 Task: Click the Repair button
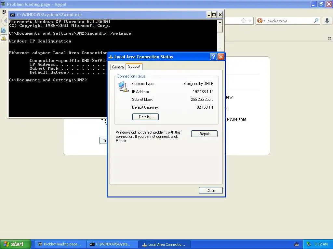pyautogui.click(x=204, y=134)
